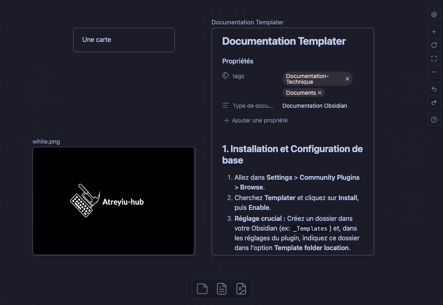
Task: Click the tags property icon
Action: 225,76
